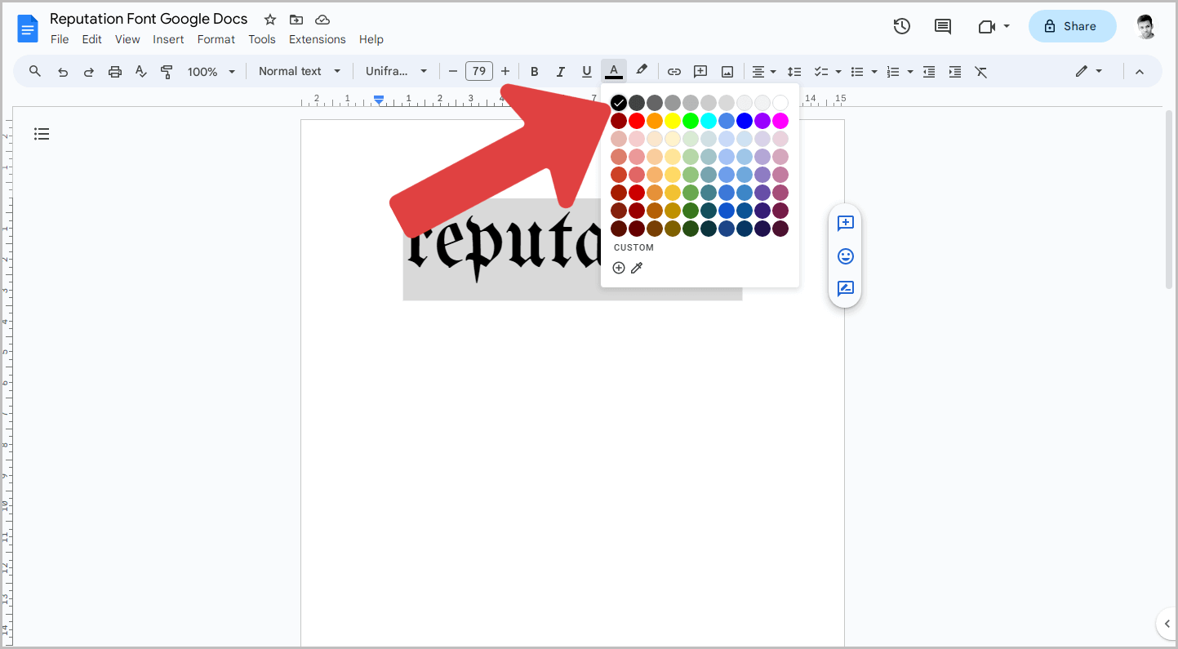Image resolution: width=1178 pixels, height=649 pixels.
Task: Insert an image
Action: [x=727, y=71]
